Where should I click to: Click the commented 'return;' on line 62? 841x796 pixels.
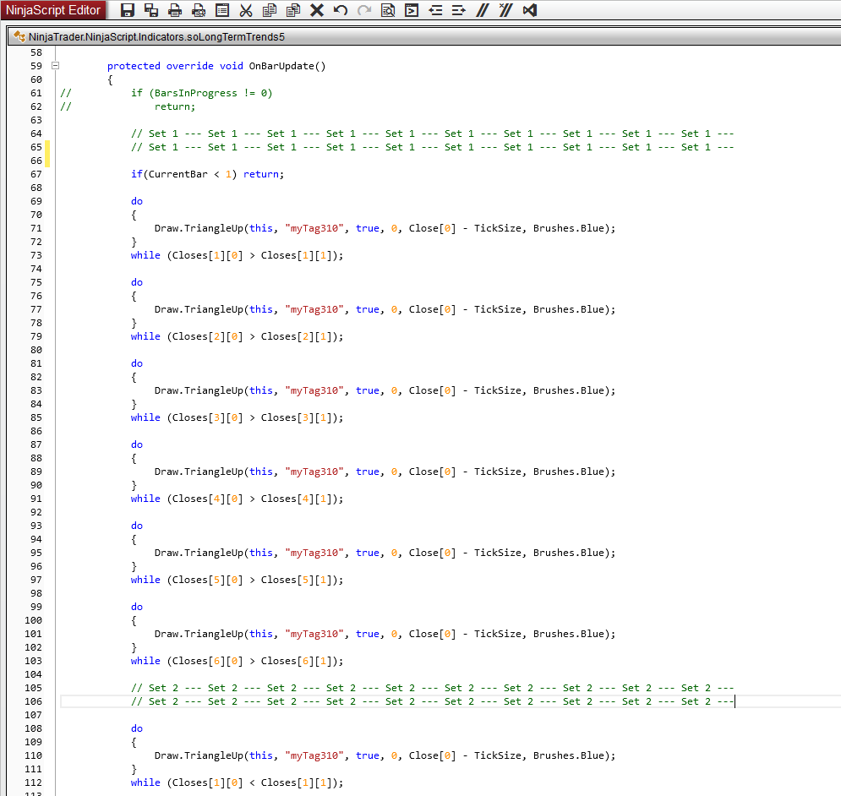(175, 106)
